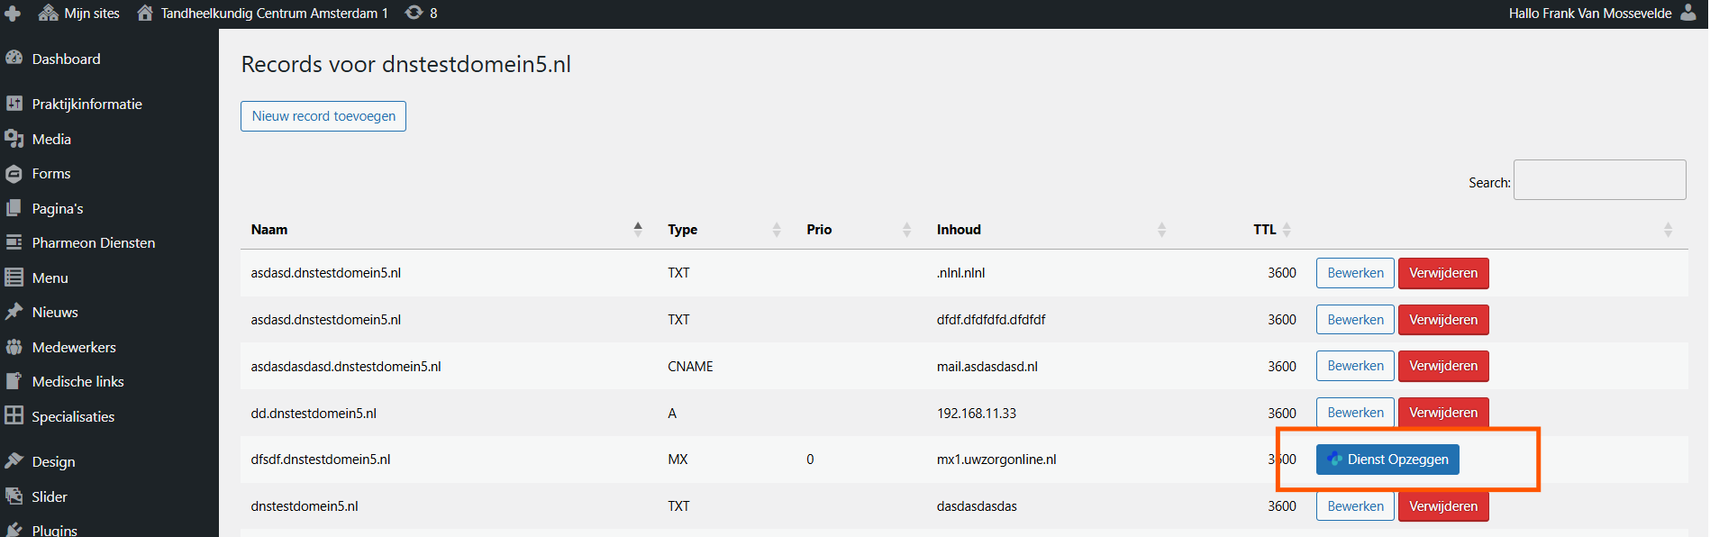The height and width of the screenshot is (537, 1710).
Task: Click the Medewerkers group icon
Action: (14, 347)
